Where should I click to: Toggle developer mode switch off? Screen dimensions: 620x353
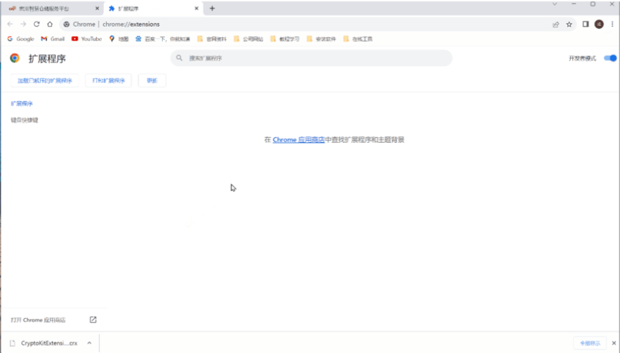[x=609, y=58]
